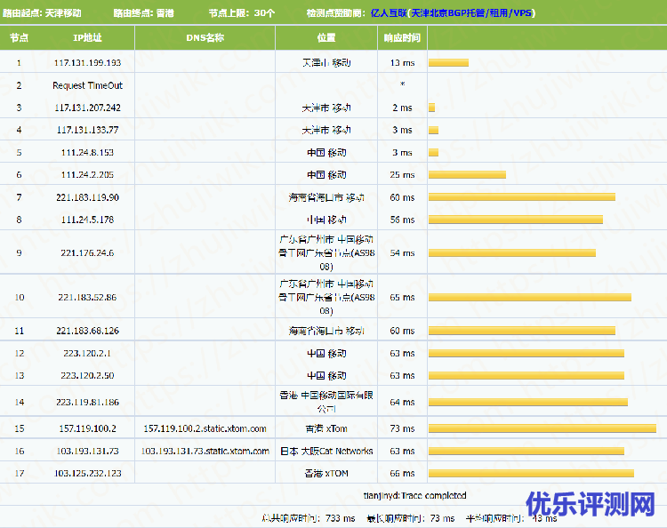Click DNS name 103.193.131.73.static.xtom.com
The image size is (667, 528).
(x=205, y=451)
